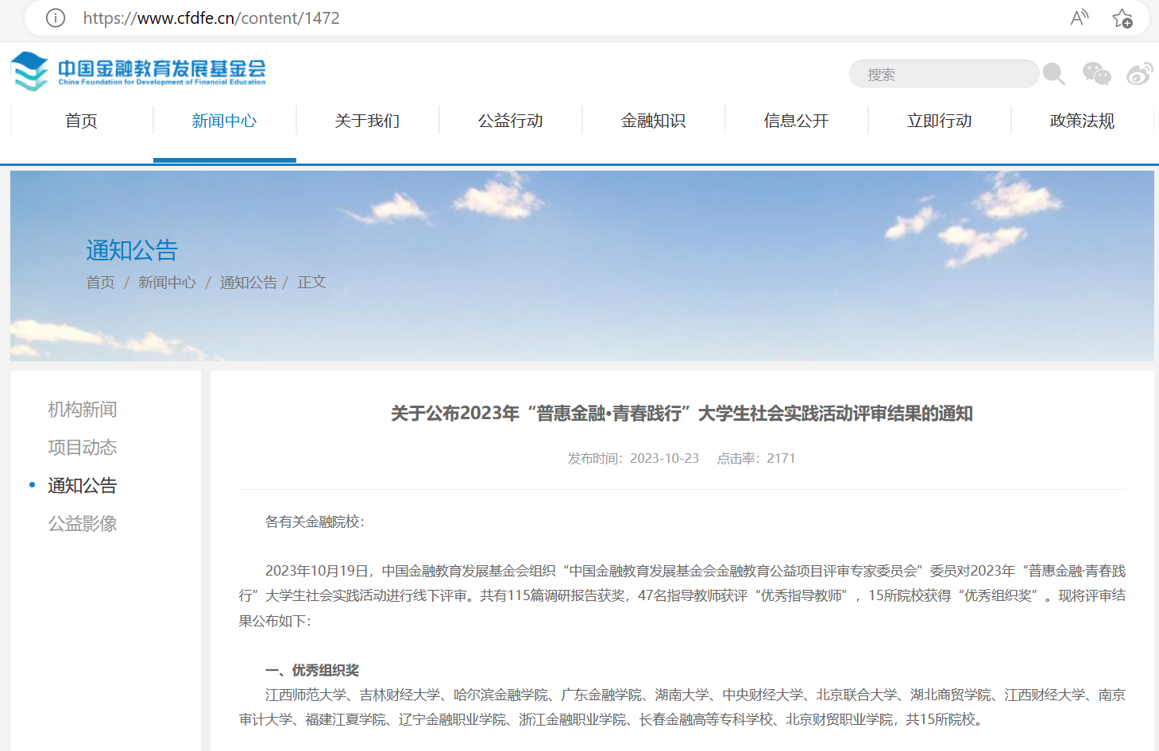
Task: Click 新闻中心 in the breadcrumb trail
Action: (x=167, y=282)
